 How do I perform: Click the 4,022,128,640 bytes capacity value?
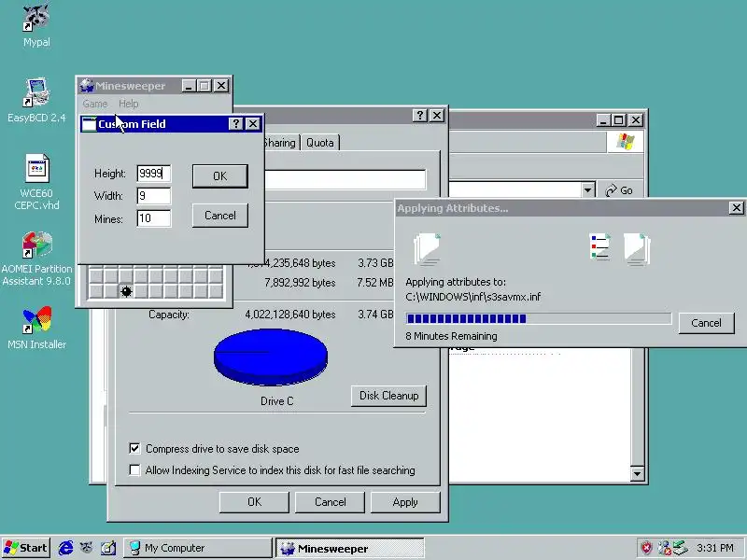[290, 315]
